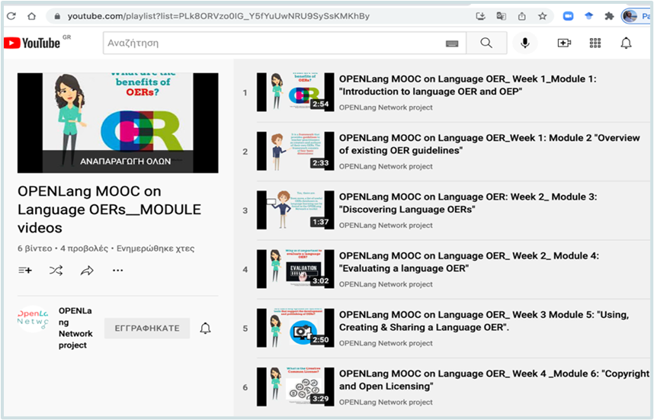Open title "Evaluating a language OER"
Viewport: 654px width, 420px height.
[x=469, y=262]
